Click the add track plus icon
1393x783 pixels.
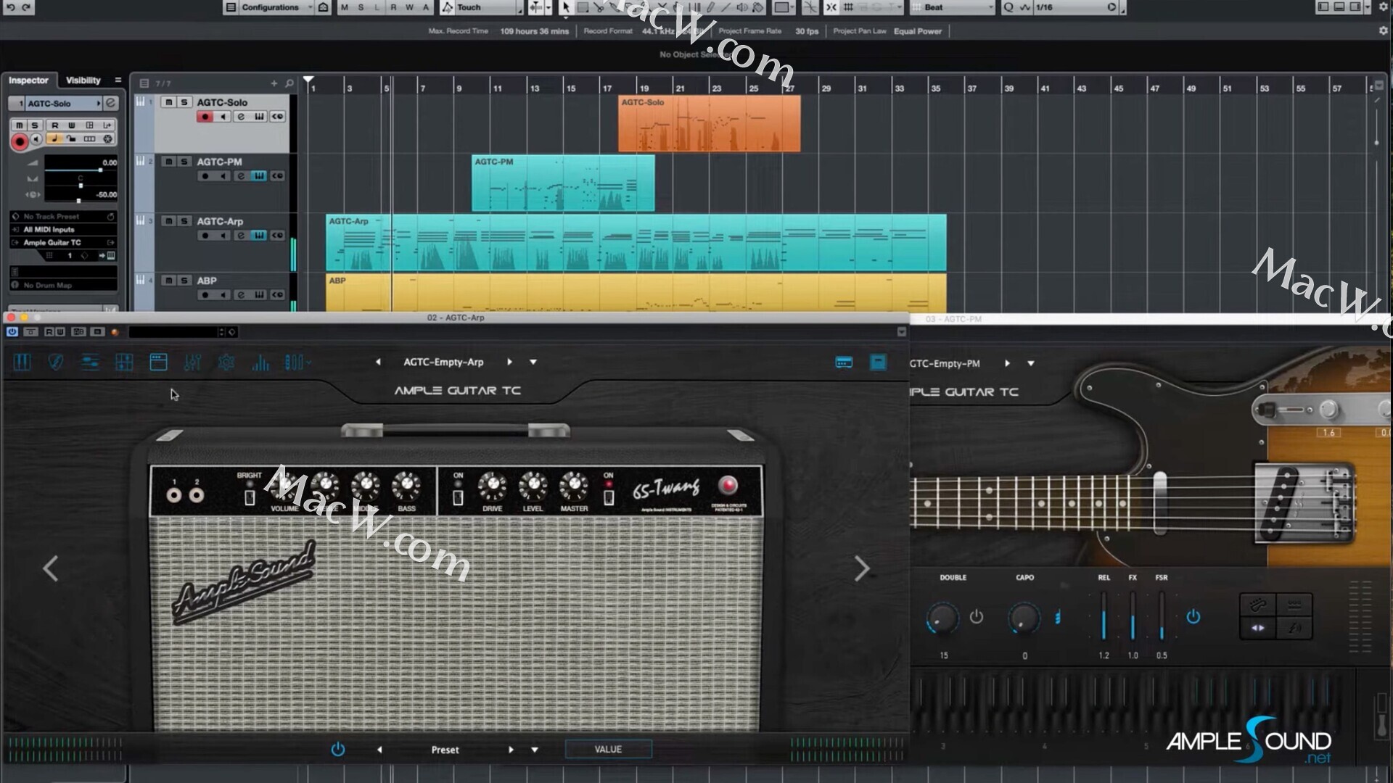274,83
